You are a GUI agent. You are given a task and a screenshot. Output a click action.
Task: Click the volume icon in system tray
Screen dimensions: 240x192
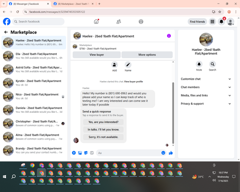coord(214,180)
